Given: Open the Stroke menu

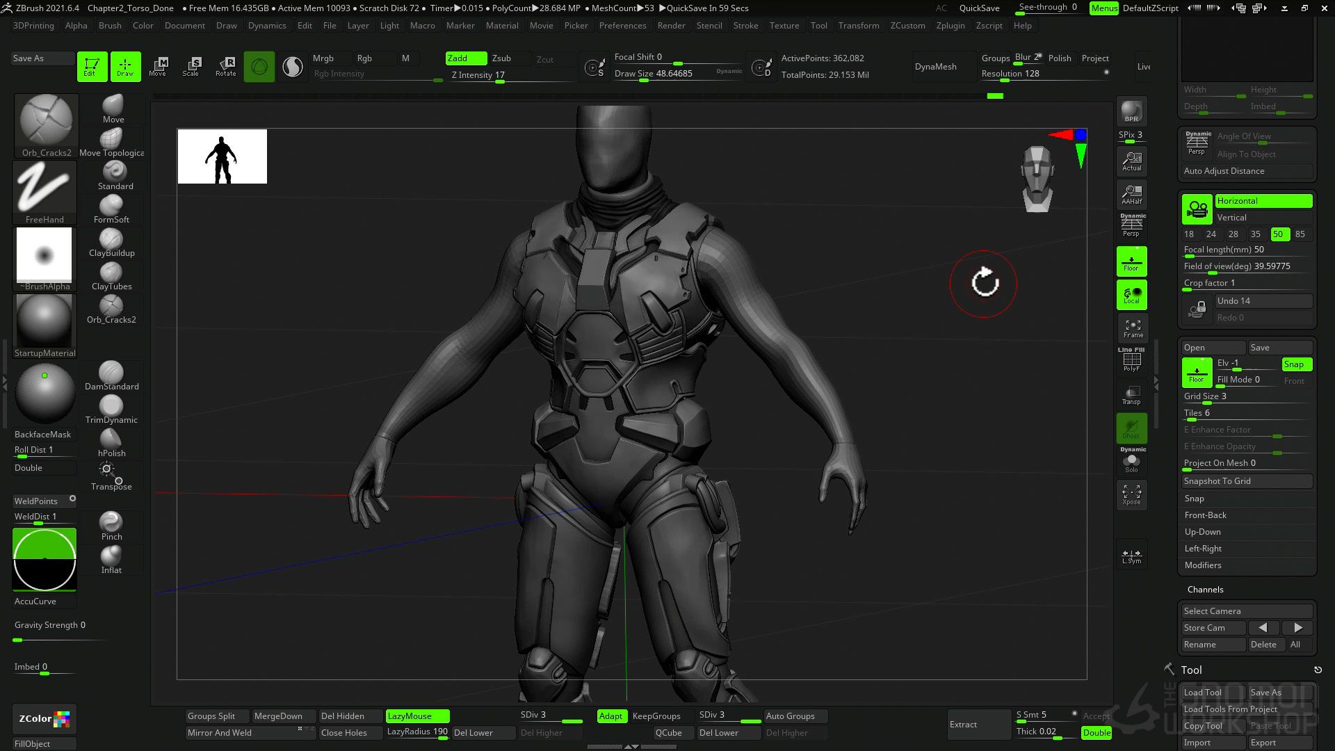Looking at the screenshot, I should [745, 26].
